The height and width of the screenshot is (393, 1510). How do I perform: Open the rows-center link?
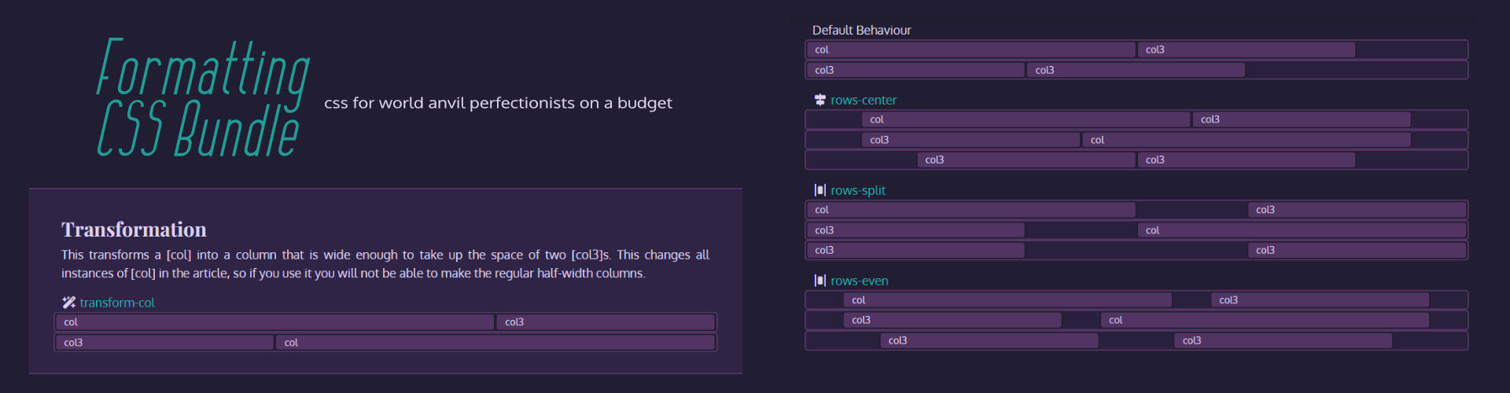[863, 100]
